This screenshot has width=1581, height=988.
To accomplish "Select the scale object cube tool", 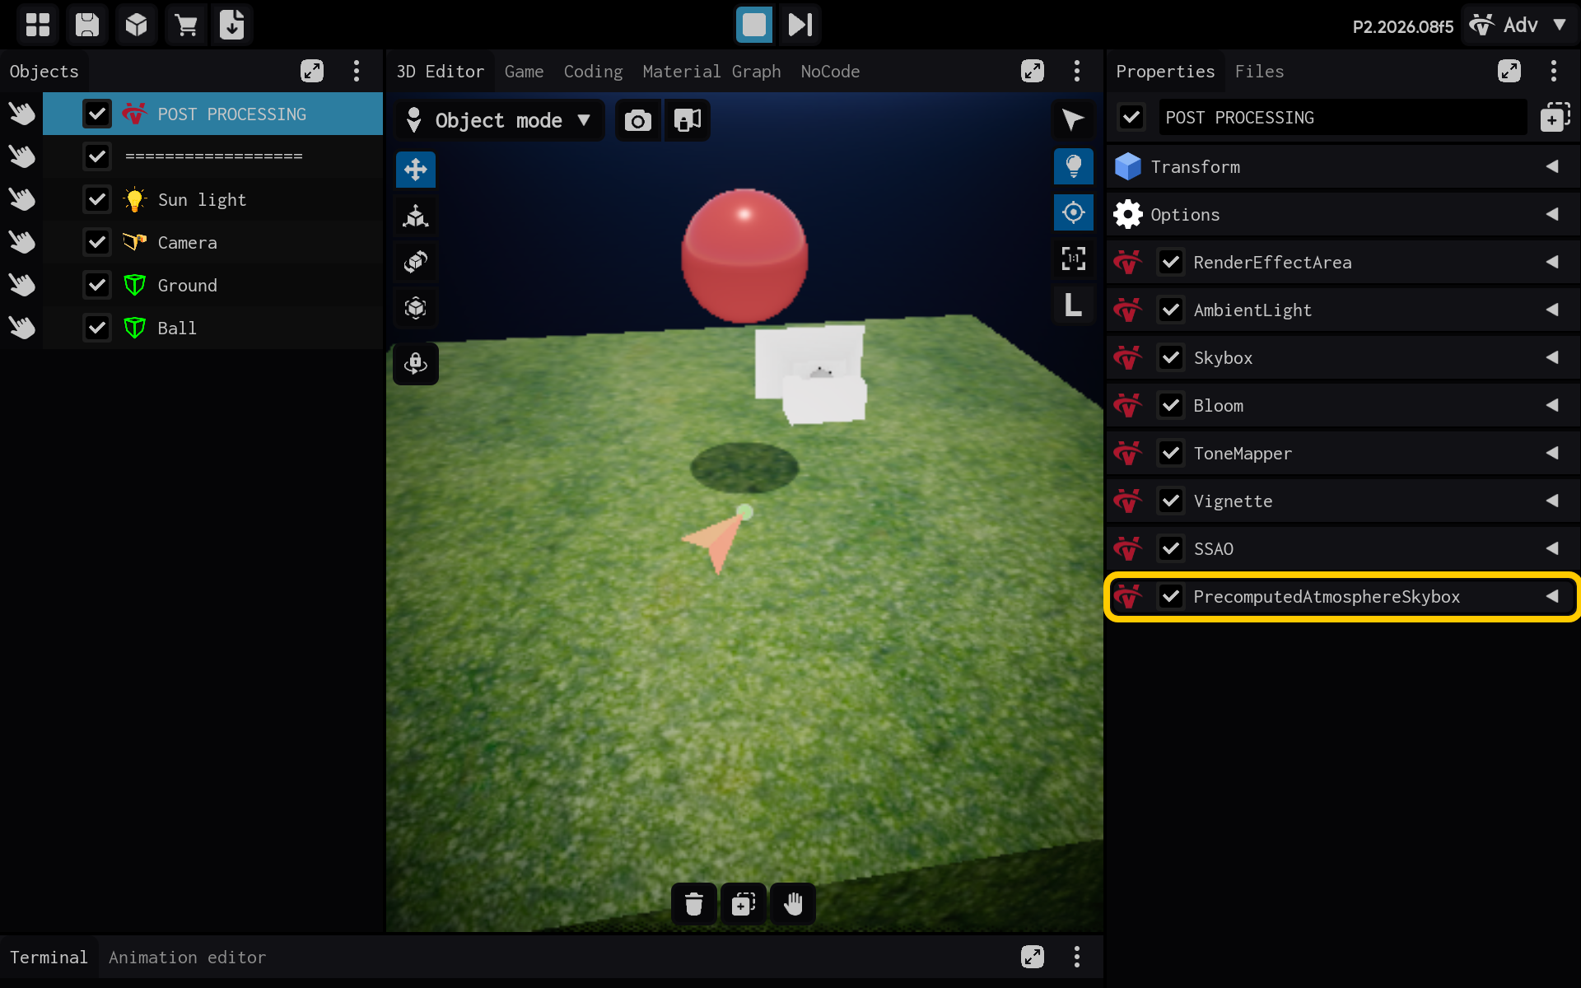I will (x=416, y=308).
